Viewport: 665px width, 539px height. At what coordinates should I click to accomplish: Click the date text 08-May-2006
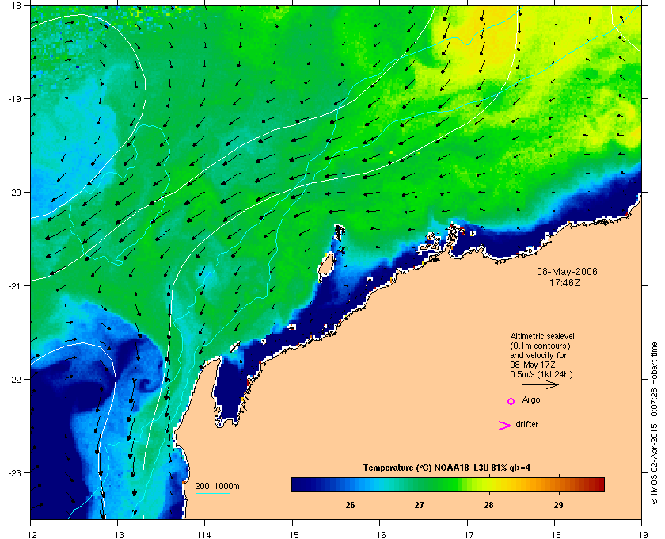pyautogui.click(x=567, y=272)
